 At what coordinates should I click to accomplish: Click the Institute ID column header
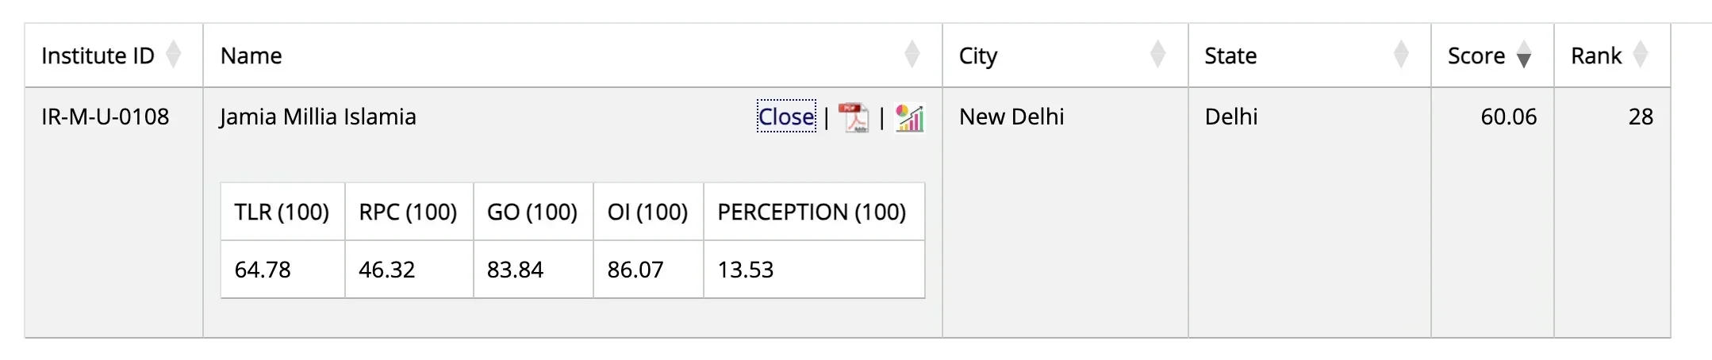point(98,56)
